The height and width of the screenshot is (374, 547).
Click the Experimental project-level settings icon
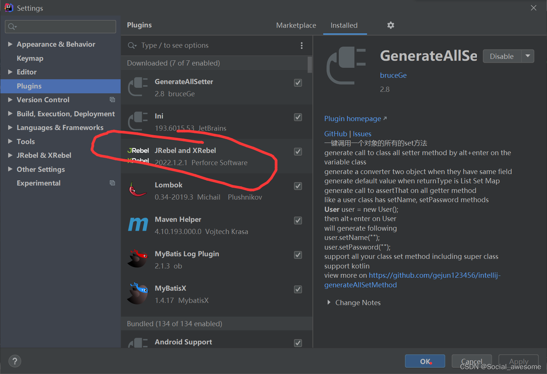(112, 183)
